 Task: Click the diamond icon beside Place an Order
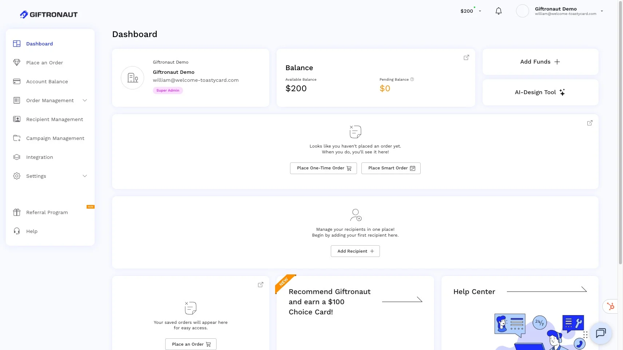point(17,63)
